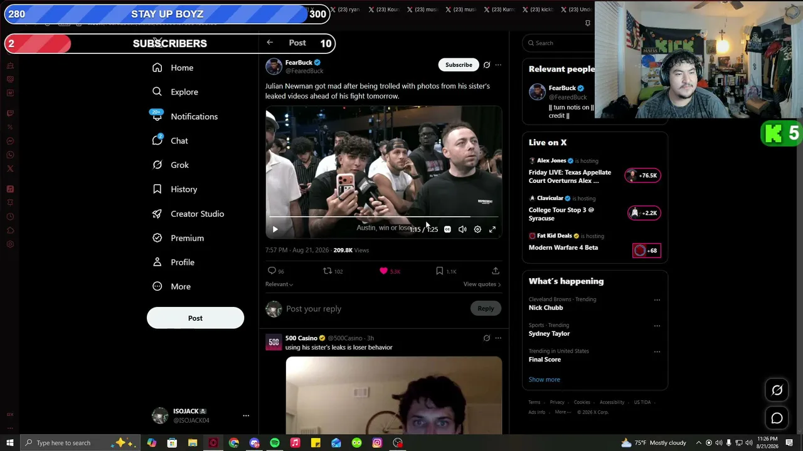The image size is (803, 451).
Task: Click the X Search box
Action: point(558,43)
